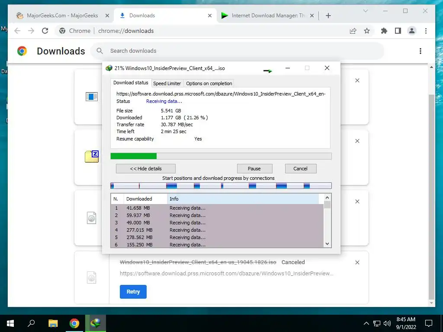Image resolution: width=443 pixels, height=332 pixels.
Task: Click Retry for canceled Windows10 ISO
Action: (133, 292)
